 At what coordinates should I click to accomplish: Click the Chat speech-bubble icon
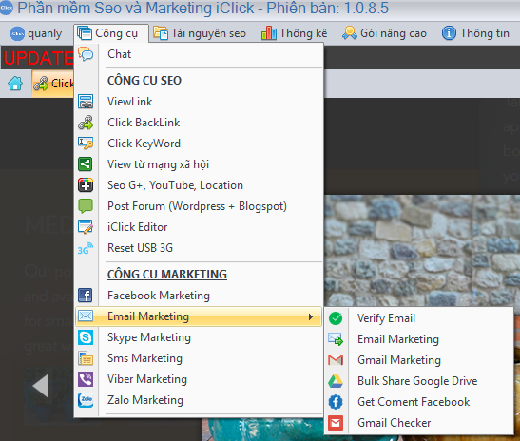pyautogui.click(x=86, y=54)
